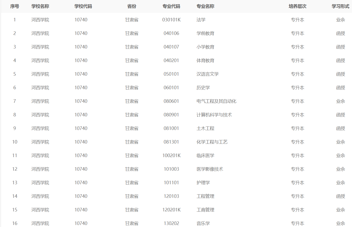Click major code 040201

[171, 61]
